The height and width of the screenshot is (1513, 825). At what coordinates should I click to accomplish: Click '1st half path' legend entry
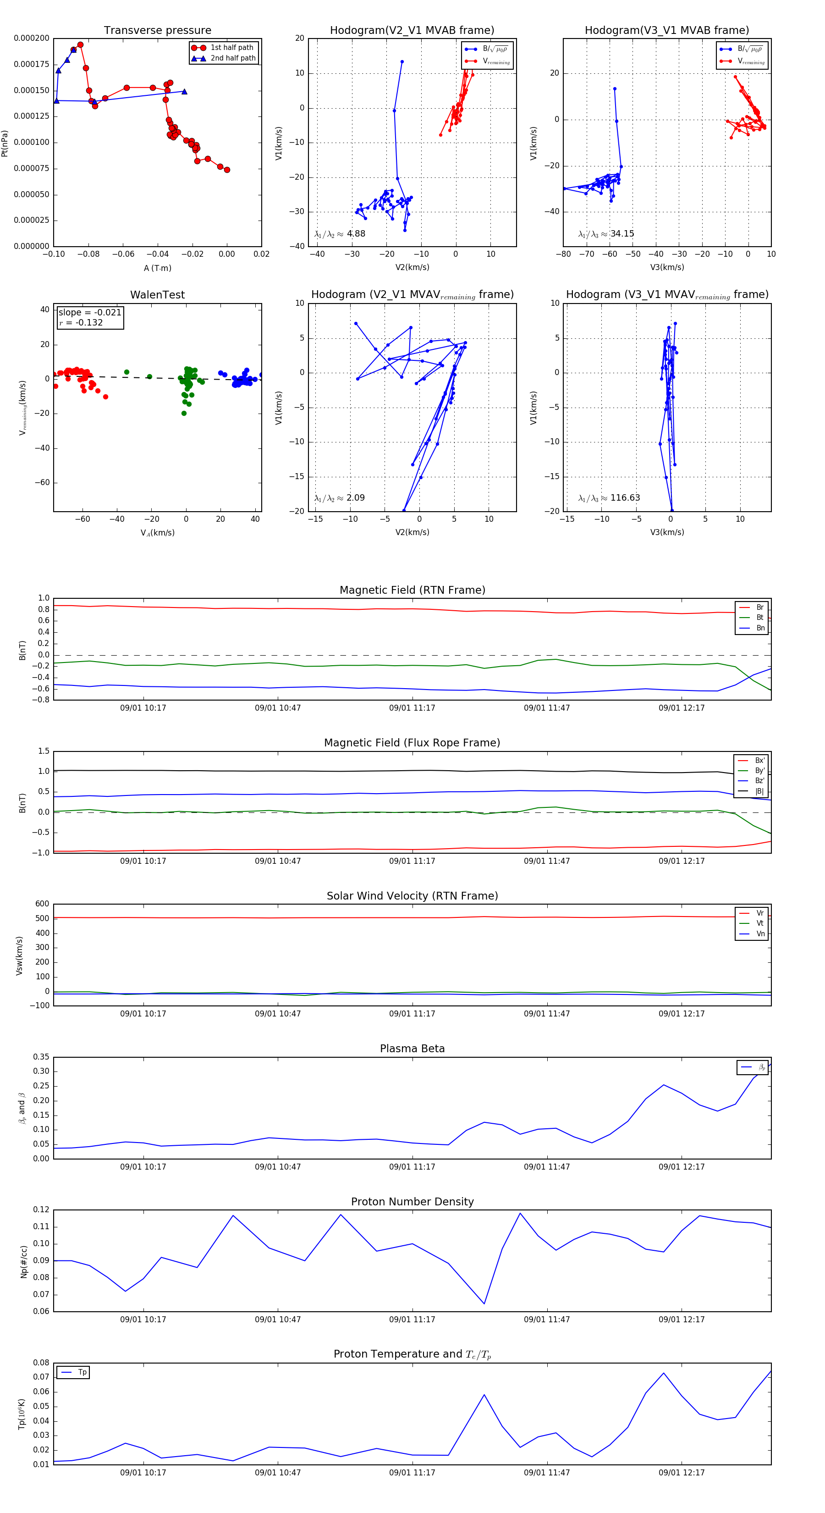224,48
